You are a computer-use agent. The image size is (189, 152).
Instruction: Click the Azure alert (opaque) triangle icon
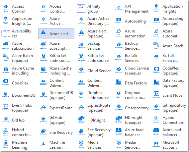tap(81, 33)
